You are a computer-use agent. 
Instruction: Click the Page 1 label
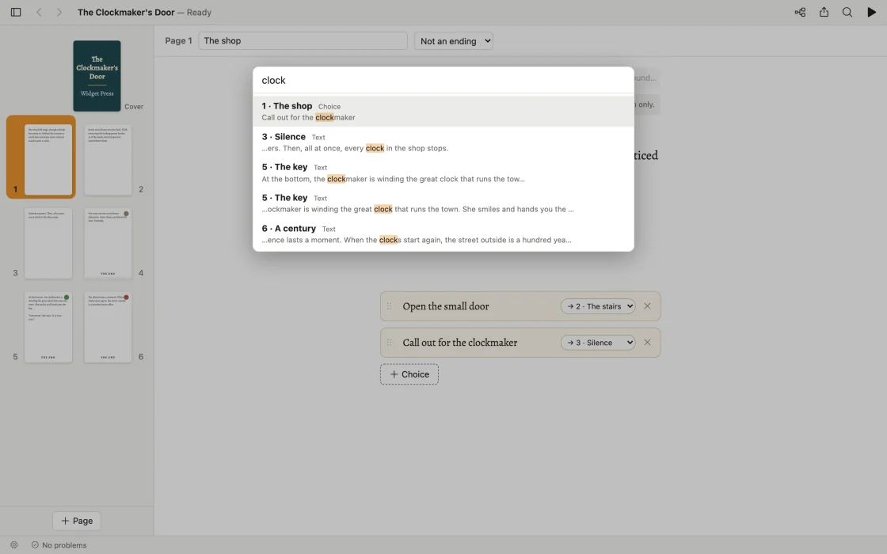coord(178,40)
